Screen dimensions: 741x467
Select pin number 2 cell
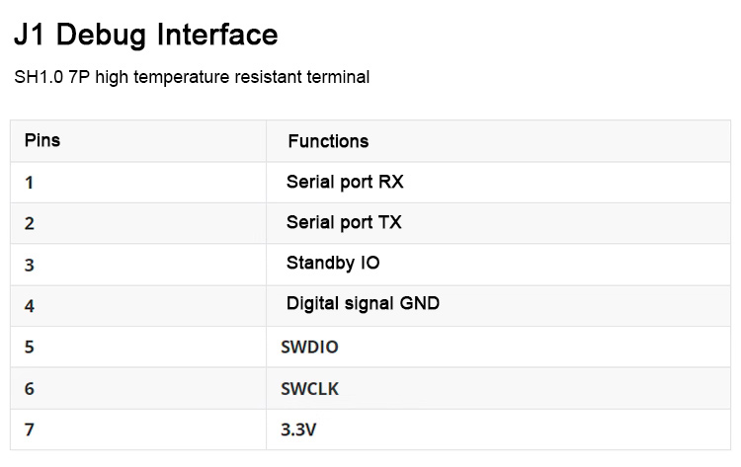[138, 223]
